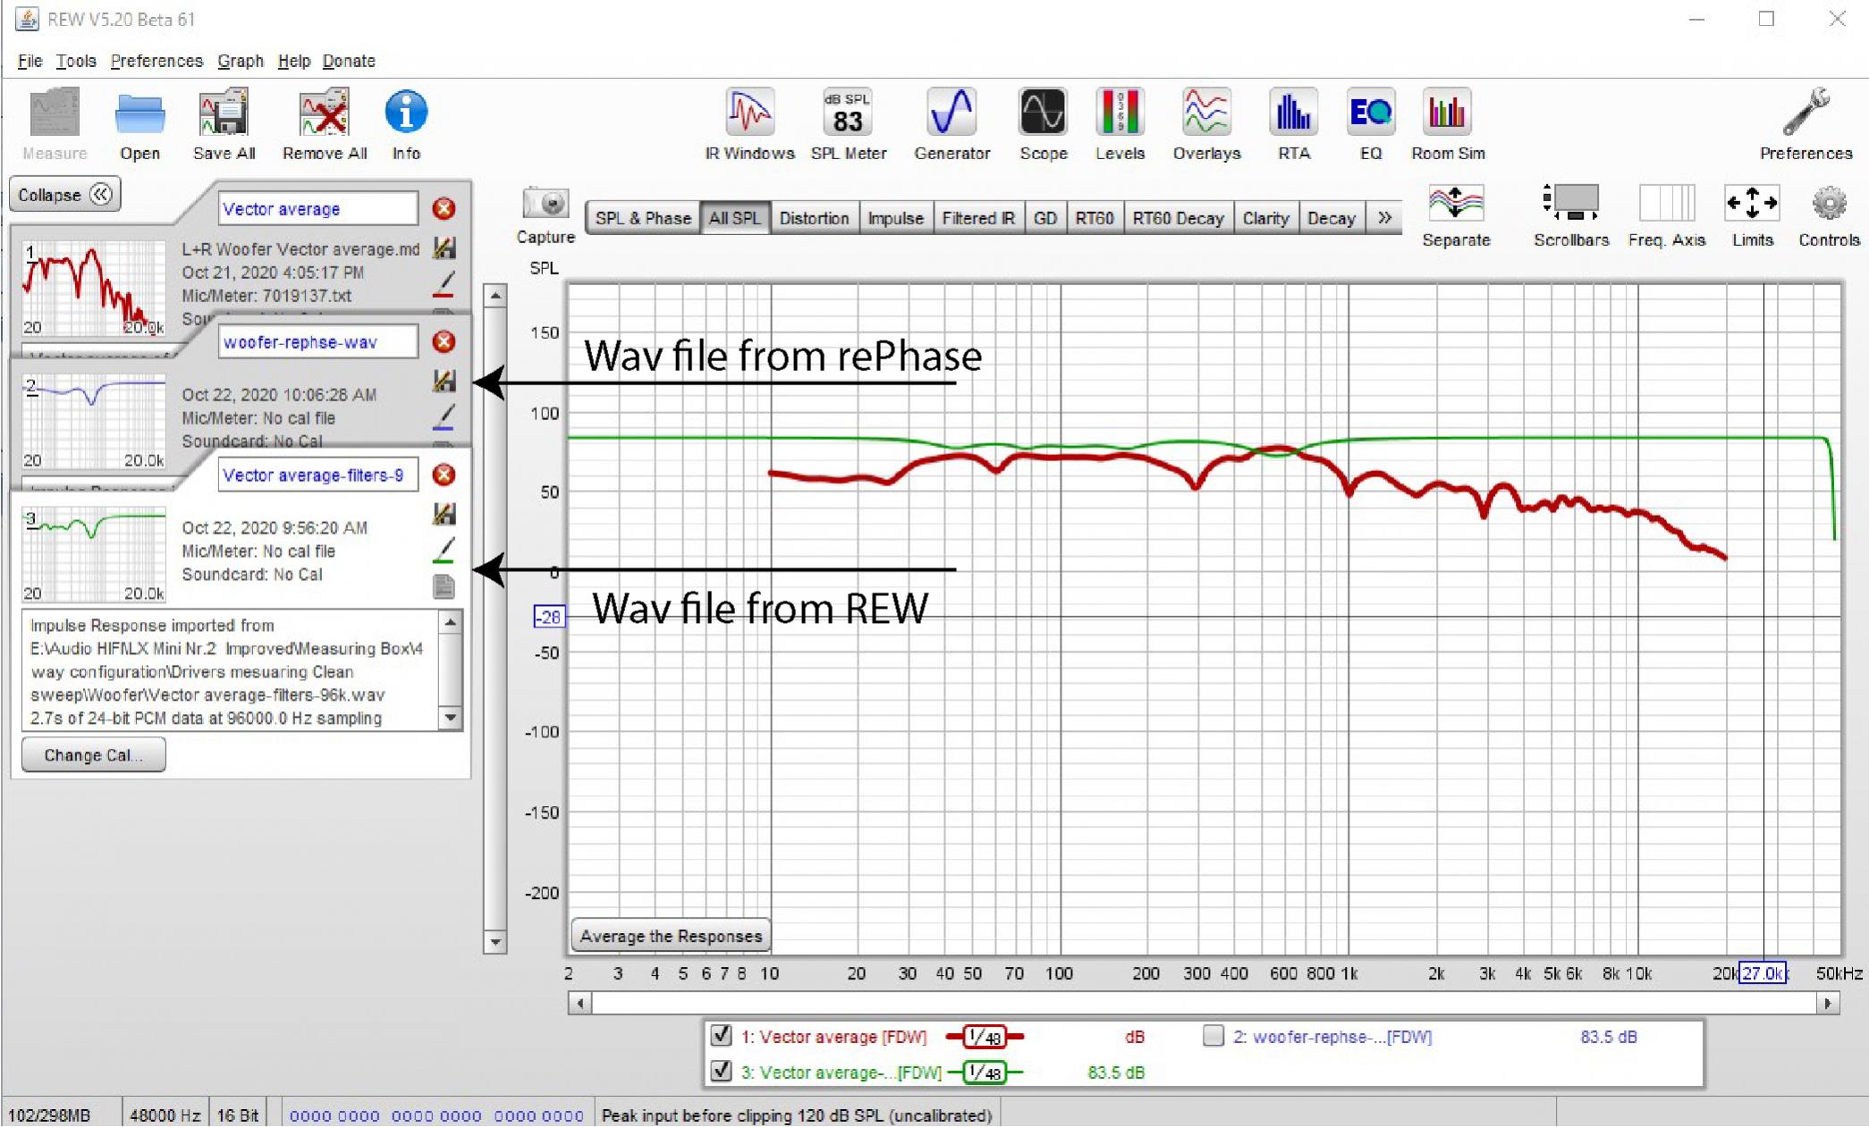Viewport: 1869px width, 1127px height.
Task: Change trace colour of woofer-rephse-wav measurement
Action: [444, 417]
